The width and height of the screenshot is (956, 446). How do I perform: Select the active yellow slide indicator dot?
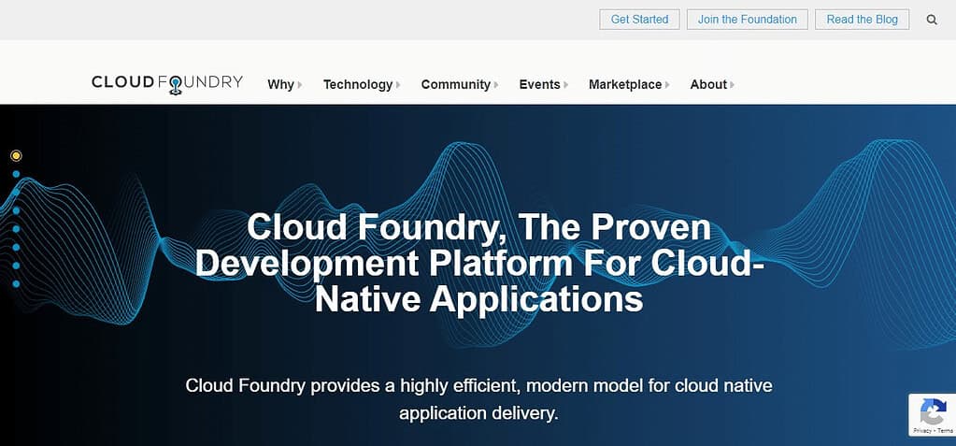pos(17,155)
